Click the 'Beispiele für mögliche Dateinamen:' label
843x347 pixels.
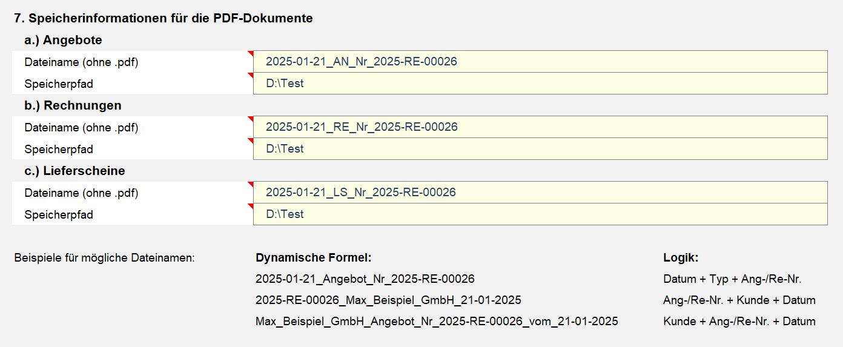coord(104,258)
